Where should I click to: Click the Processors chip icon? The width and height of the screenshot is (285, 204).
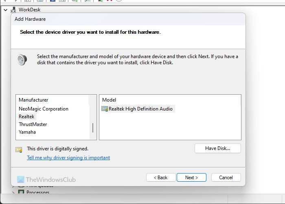pos(22,193)
